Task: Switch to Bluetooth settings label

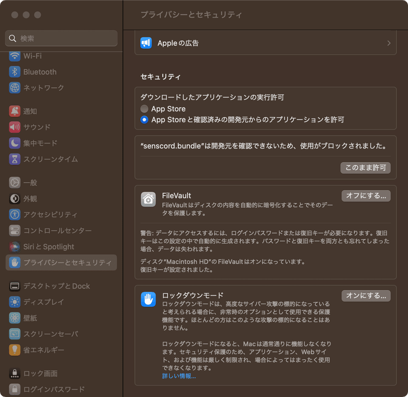Action: coord(40,72)
